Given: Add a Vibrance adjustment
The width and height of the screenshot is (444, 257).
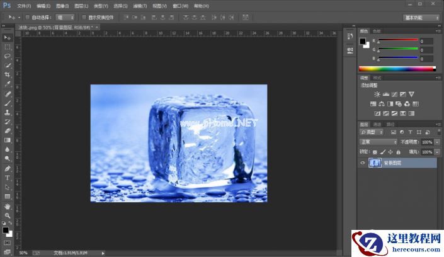Looking at the screenshot, I should click(411, 94).
